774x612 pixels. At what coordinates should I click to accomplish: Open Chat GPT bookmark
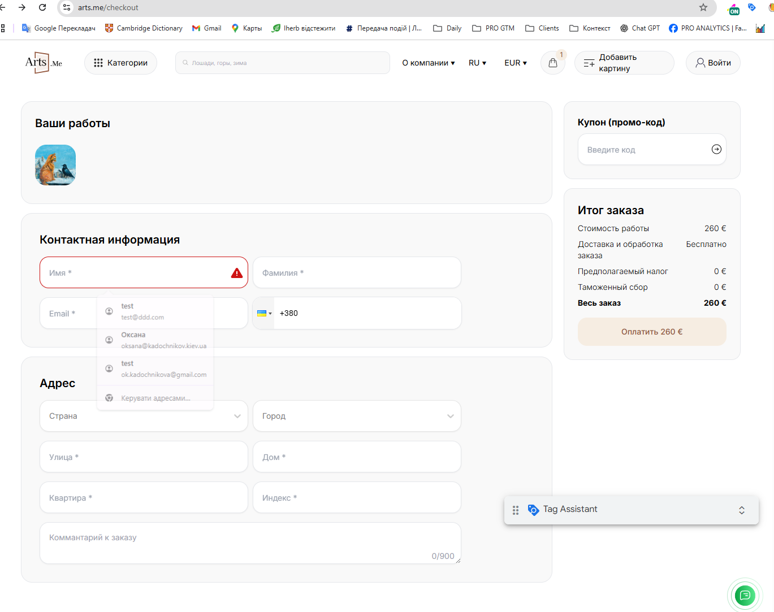coord(640,28)
